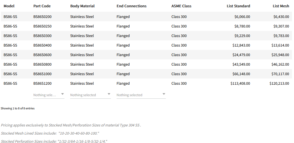Click the $9,307.00 List Mesh price
This screenshot has height=143, width=294.
[281, 26]
